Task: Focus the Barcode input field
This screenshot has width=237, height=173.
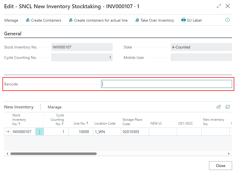Action: 166,84
